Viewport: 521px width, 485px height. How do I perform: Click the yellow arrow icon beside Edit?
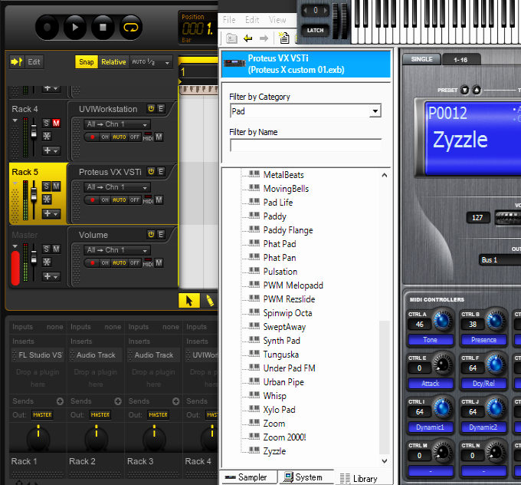(x=16, y=62)
